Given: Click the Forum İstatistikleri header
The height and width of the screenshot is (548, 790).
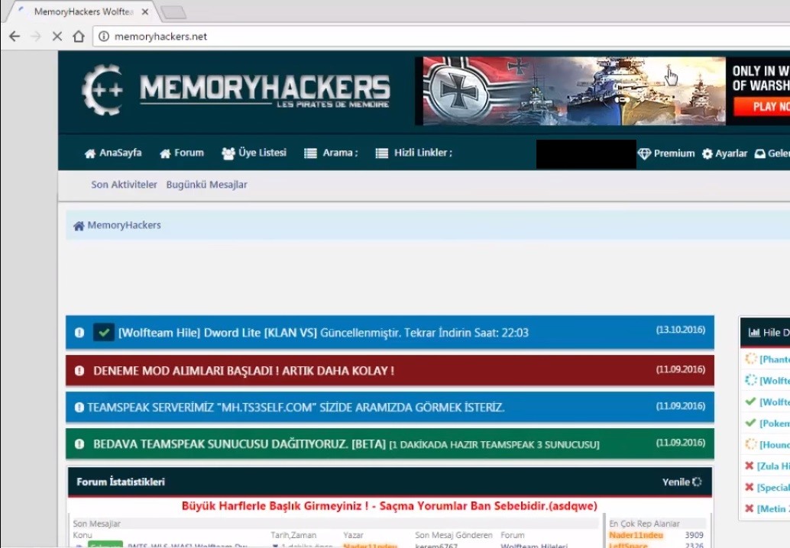Looking at the screenshot, I should [x=121, y=482].
